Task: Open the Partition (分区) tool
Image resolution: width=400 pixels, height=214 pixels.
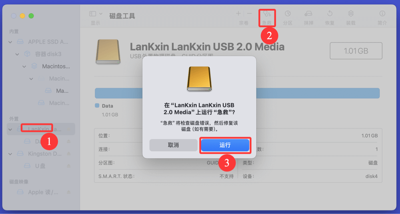Action: click(288, 14)
